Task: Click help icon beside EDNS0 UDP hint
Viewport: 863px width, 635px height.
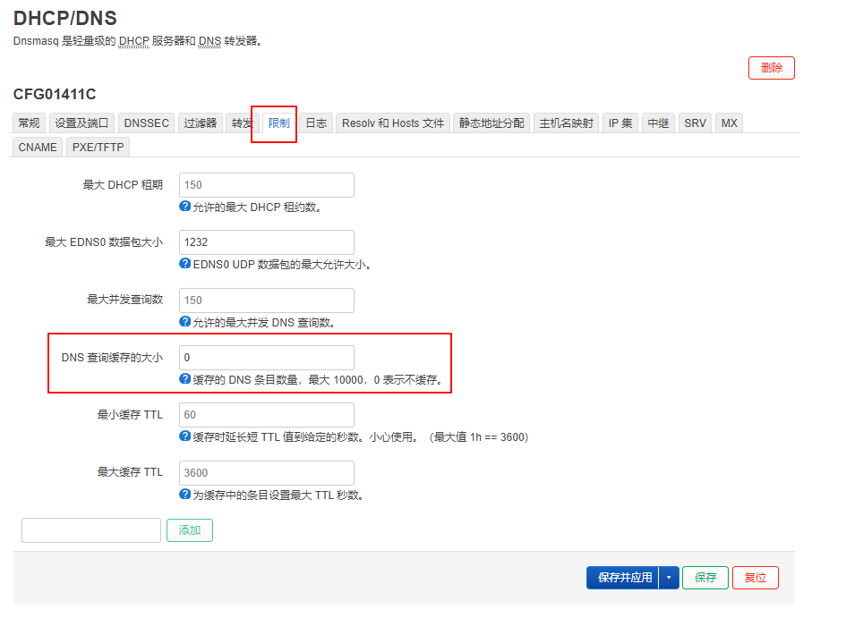Action: coord(185,263)
